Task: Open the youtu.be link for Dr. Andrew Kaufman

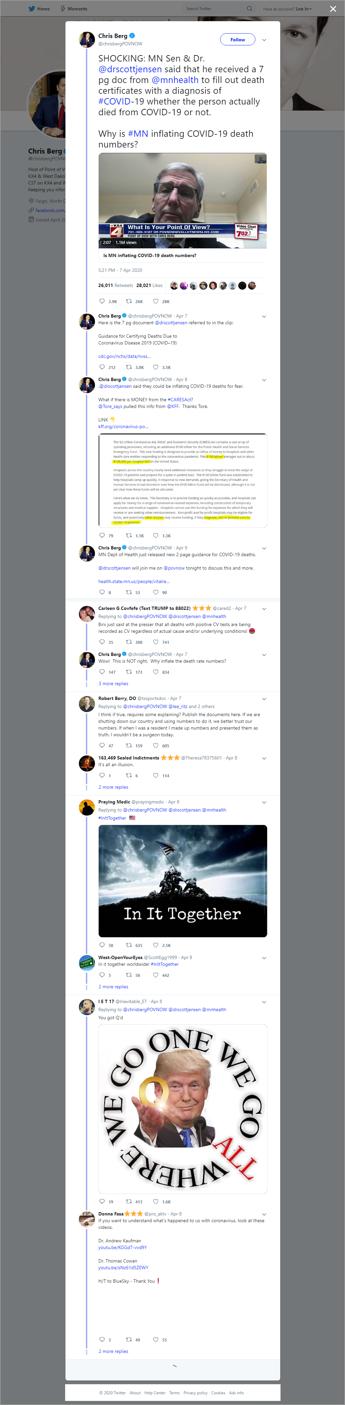Action: (x=122, y=1247)
